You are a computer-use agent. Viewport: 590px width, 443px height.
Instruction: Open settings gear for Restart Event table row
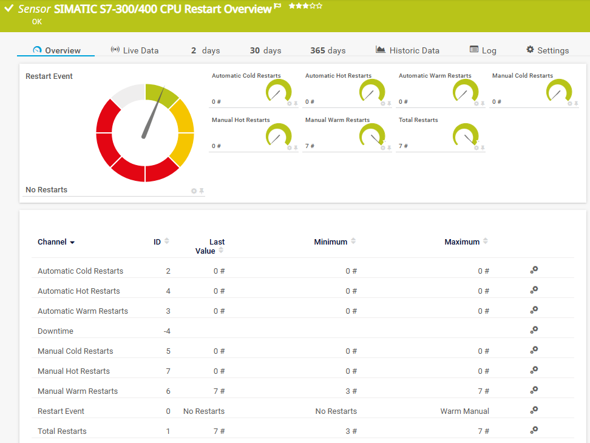click(534, 410)
